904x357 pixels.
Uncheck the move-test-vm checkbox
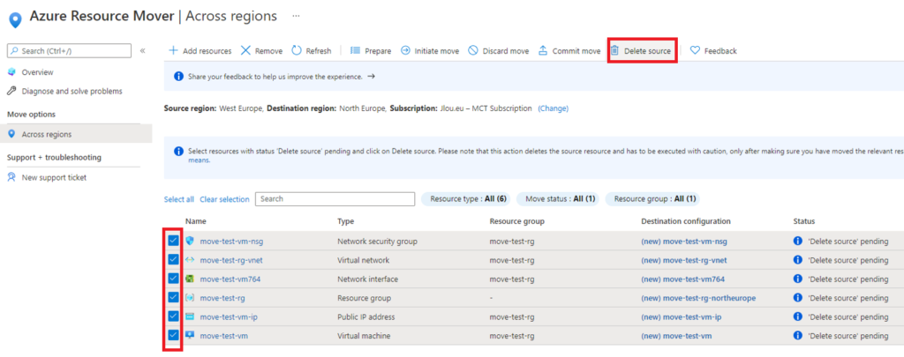(173, 335)
